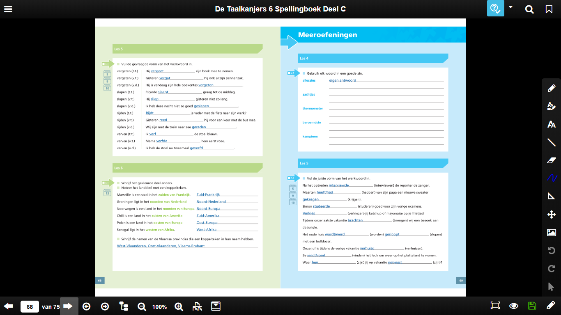561x315 pixels.
Task: Redo the last annotation
Action: [552, 269]
